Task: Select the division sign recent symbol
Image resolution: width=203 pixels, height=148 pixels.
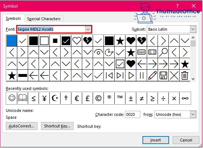Action: coord(163,98)
